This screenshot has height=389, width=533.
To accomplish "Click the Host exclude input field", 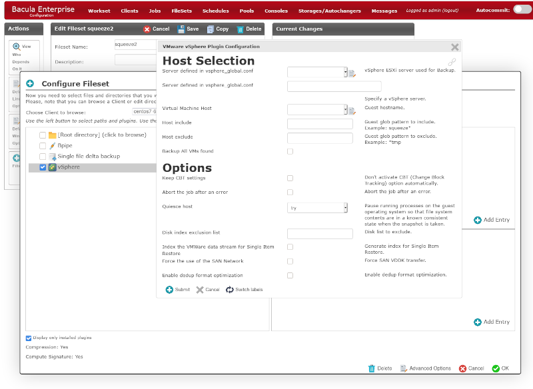I will pos(320,138).
